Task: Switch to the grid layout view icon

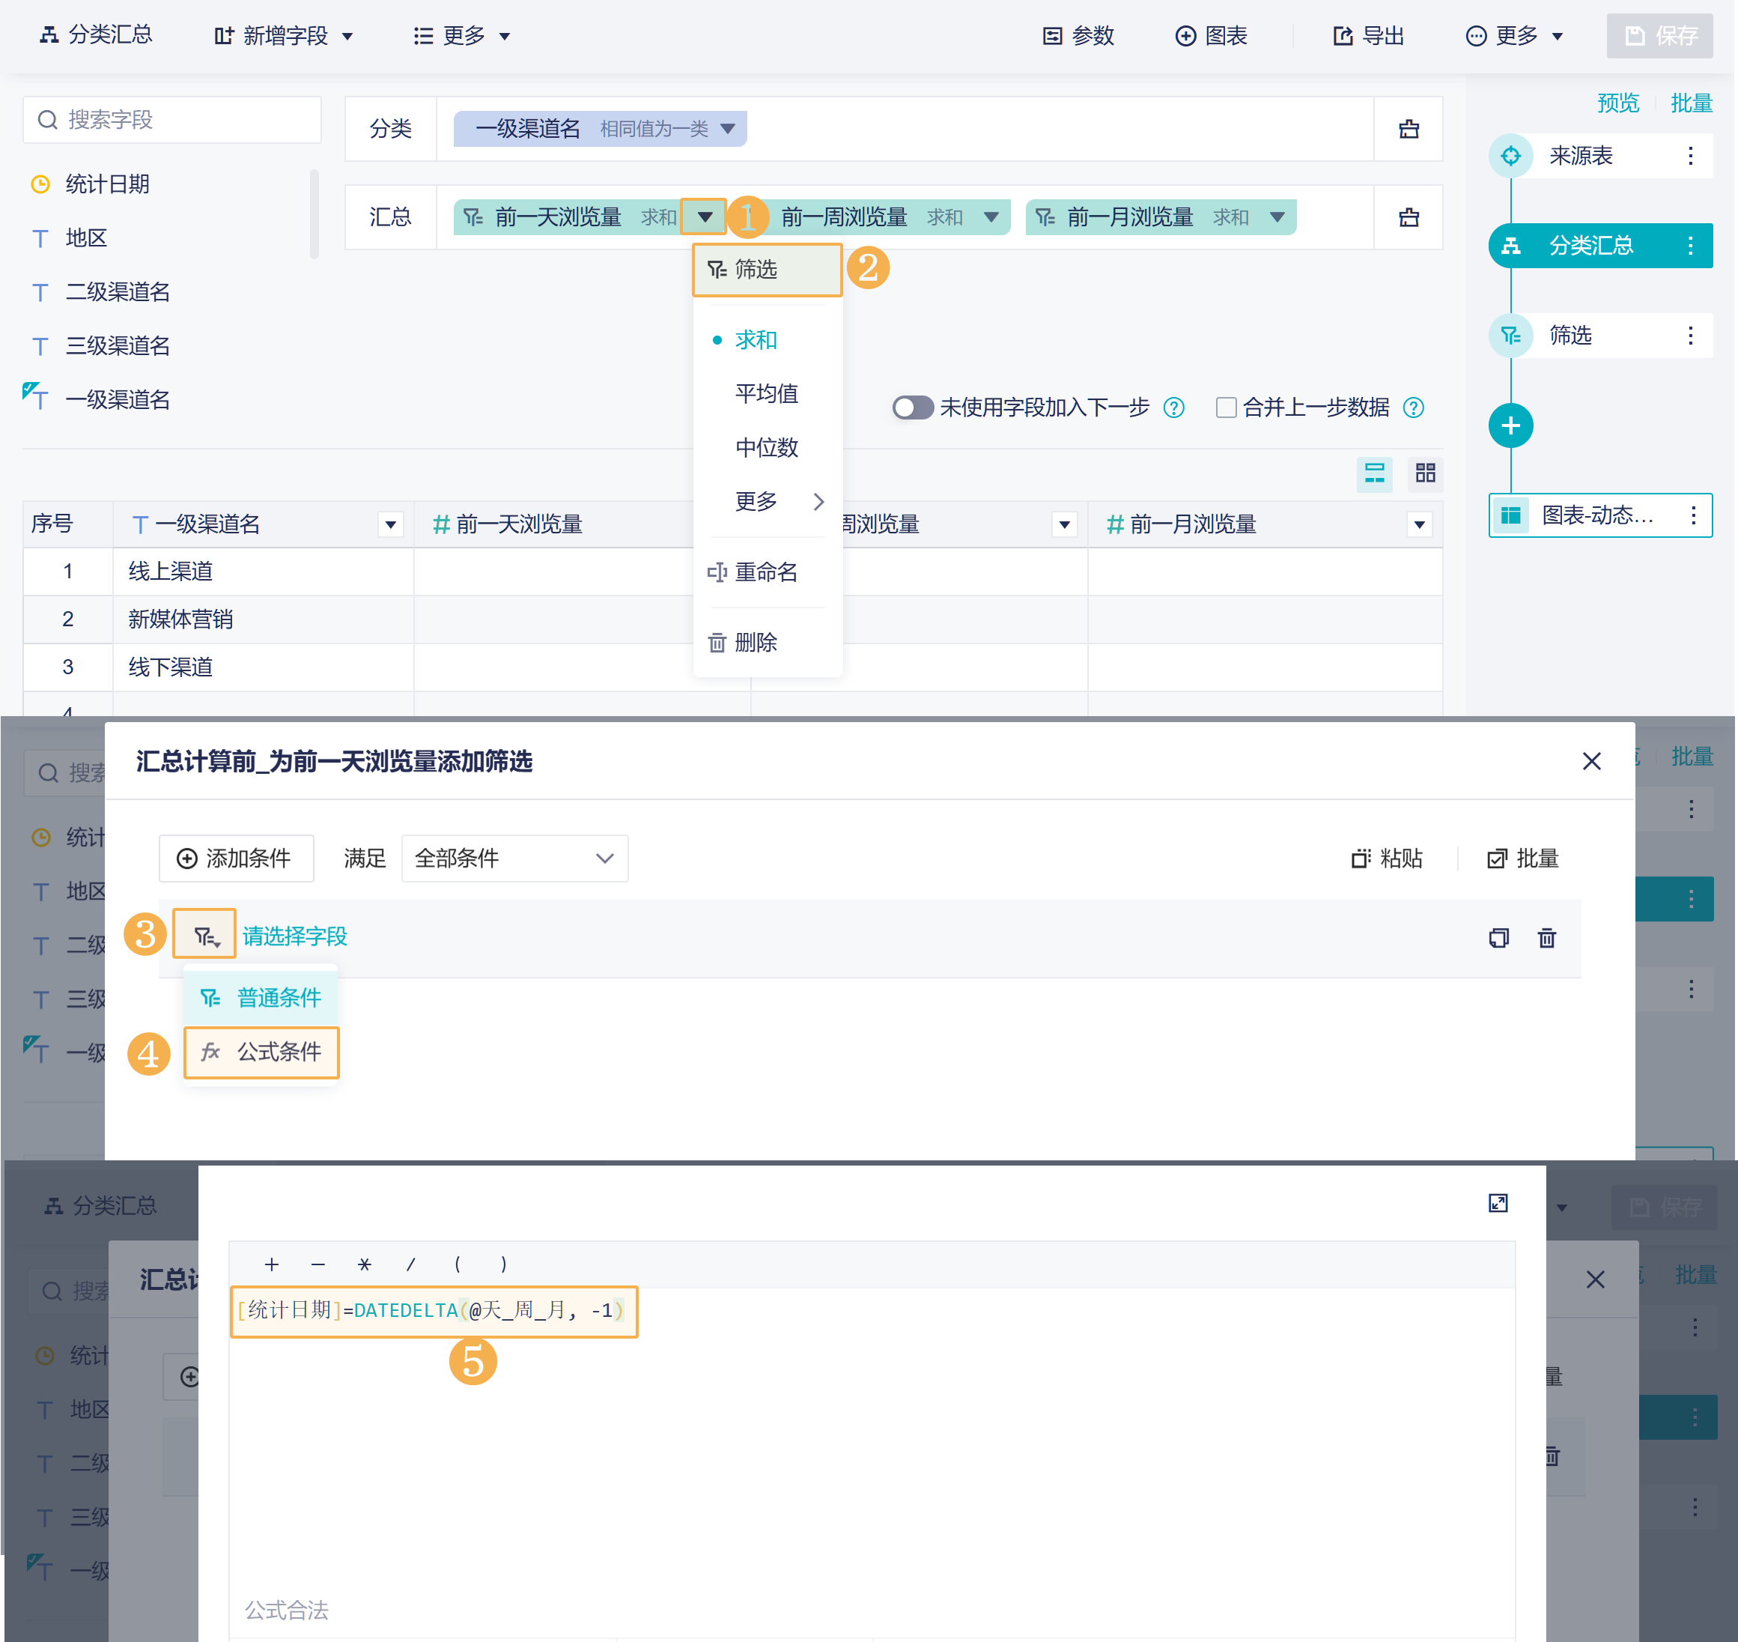Action: [1425, 473]
